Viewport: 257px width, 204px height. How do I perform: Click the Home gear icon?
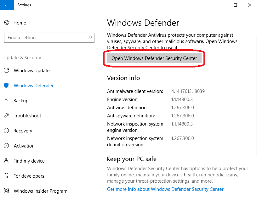pyautogui.click(x=6, y=23)
